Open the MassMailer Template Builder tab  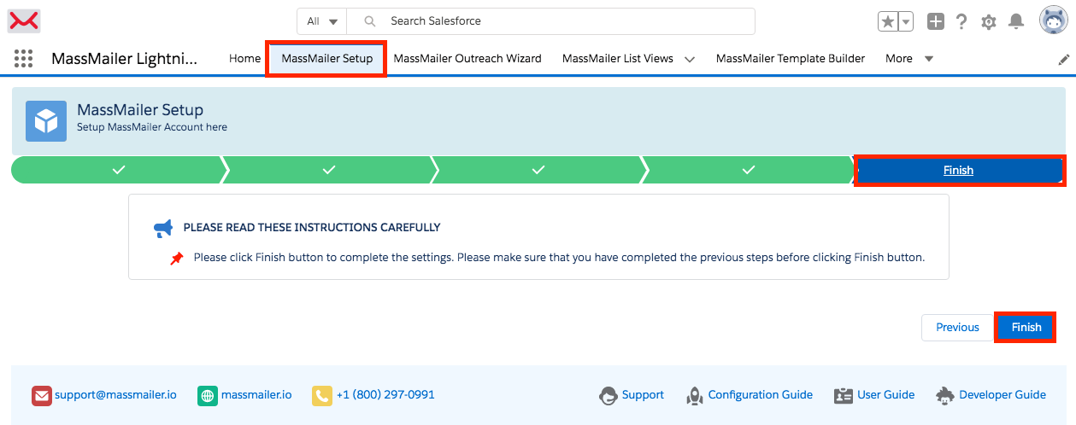click(791, 59)
